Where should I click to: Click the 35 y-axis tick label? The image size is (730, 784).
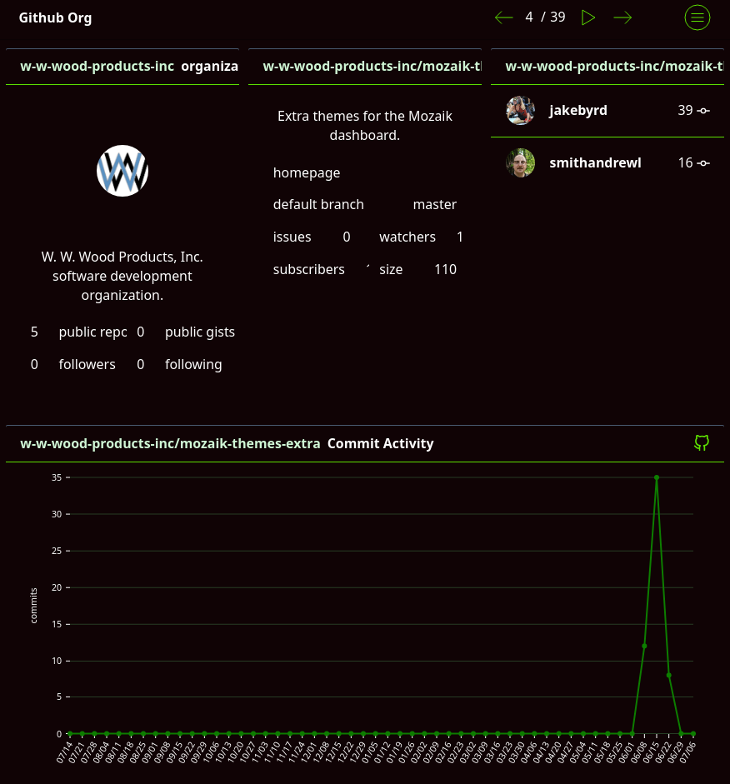pos(57,477)
